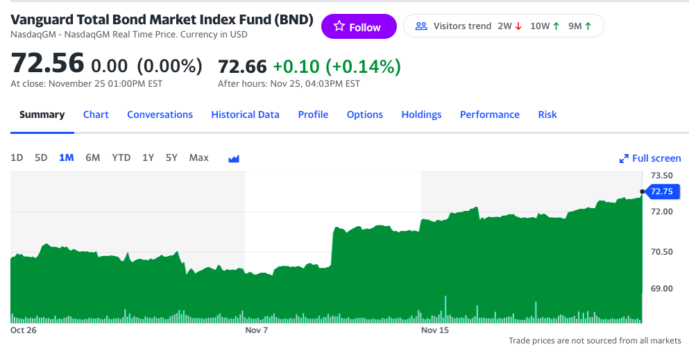Click the After hours Nov 25 text
This screenshot has width=689, height=349.
(289, 83)
